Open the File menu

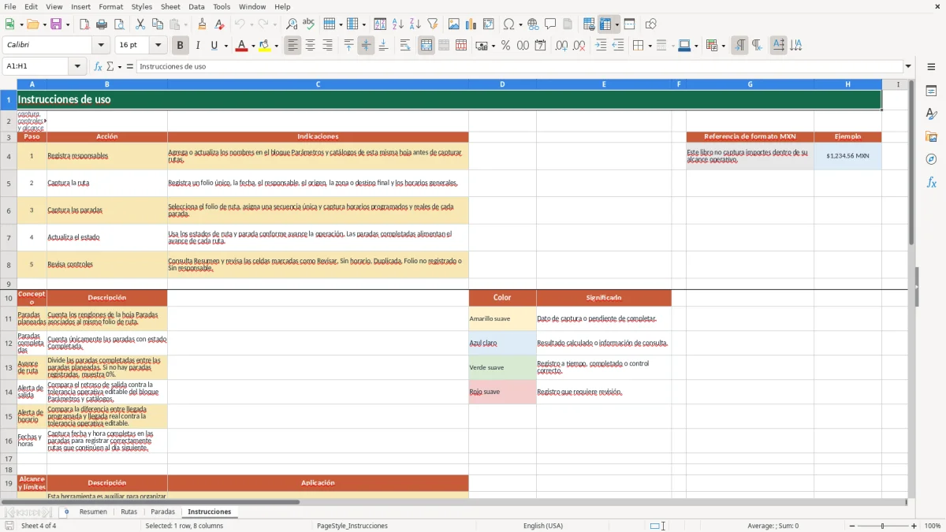pos(10,6)
